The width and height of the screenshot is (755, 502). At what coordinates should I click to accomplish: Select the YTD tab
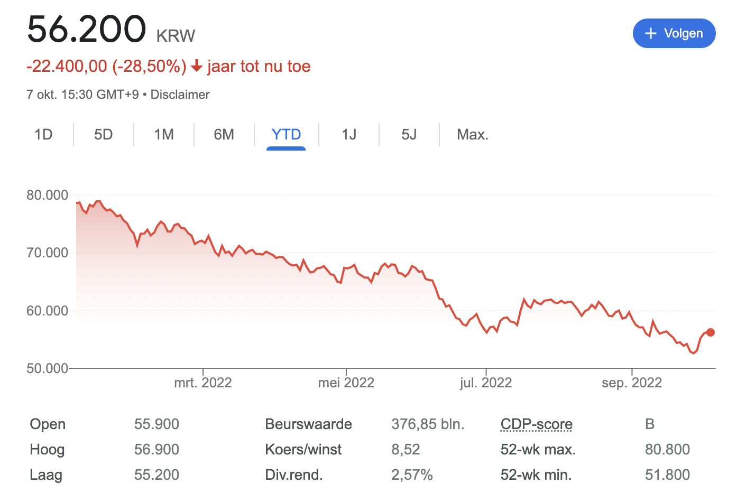(x=286, y=135)
